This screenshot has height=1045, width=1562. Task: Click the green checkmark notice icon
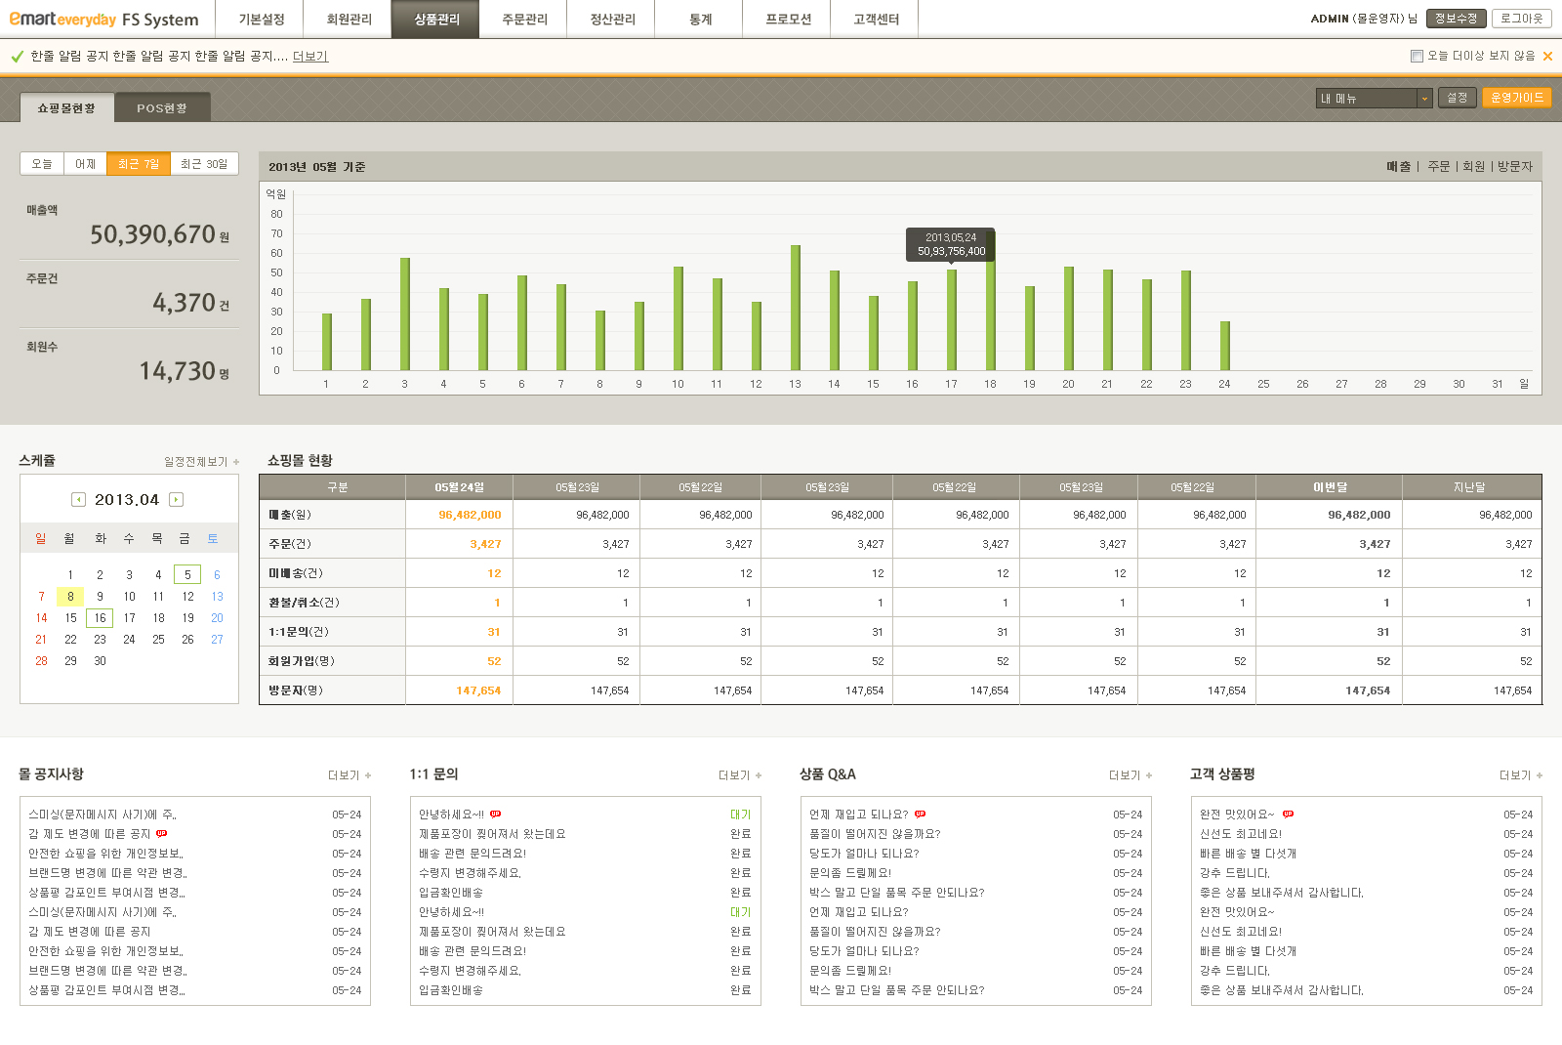tap(17, 57)
